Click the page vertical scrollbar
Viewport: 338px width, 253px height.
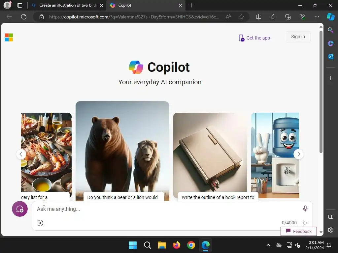(321, 92)
